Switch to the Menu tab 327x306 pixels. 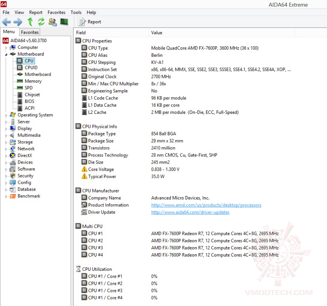coord(9,32)
